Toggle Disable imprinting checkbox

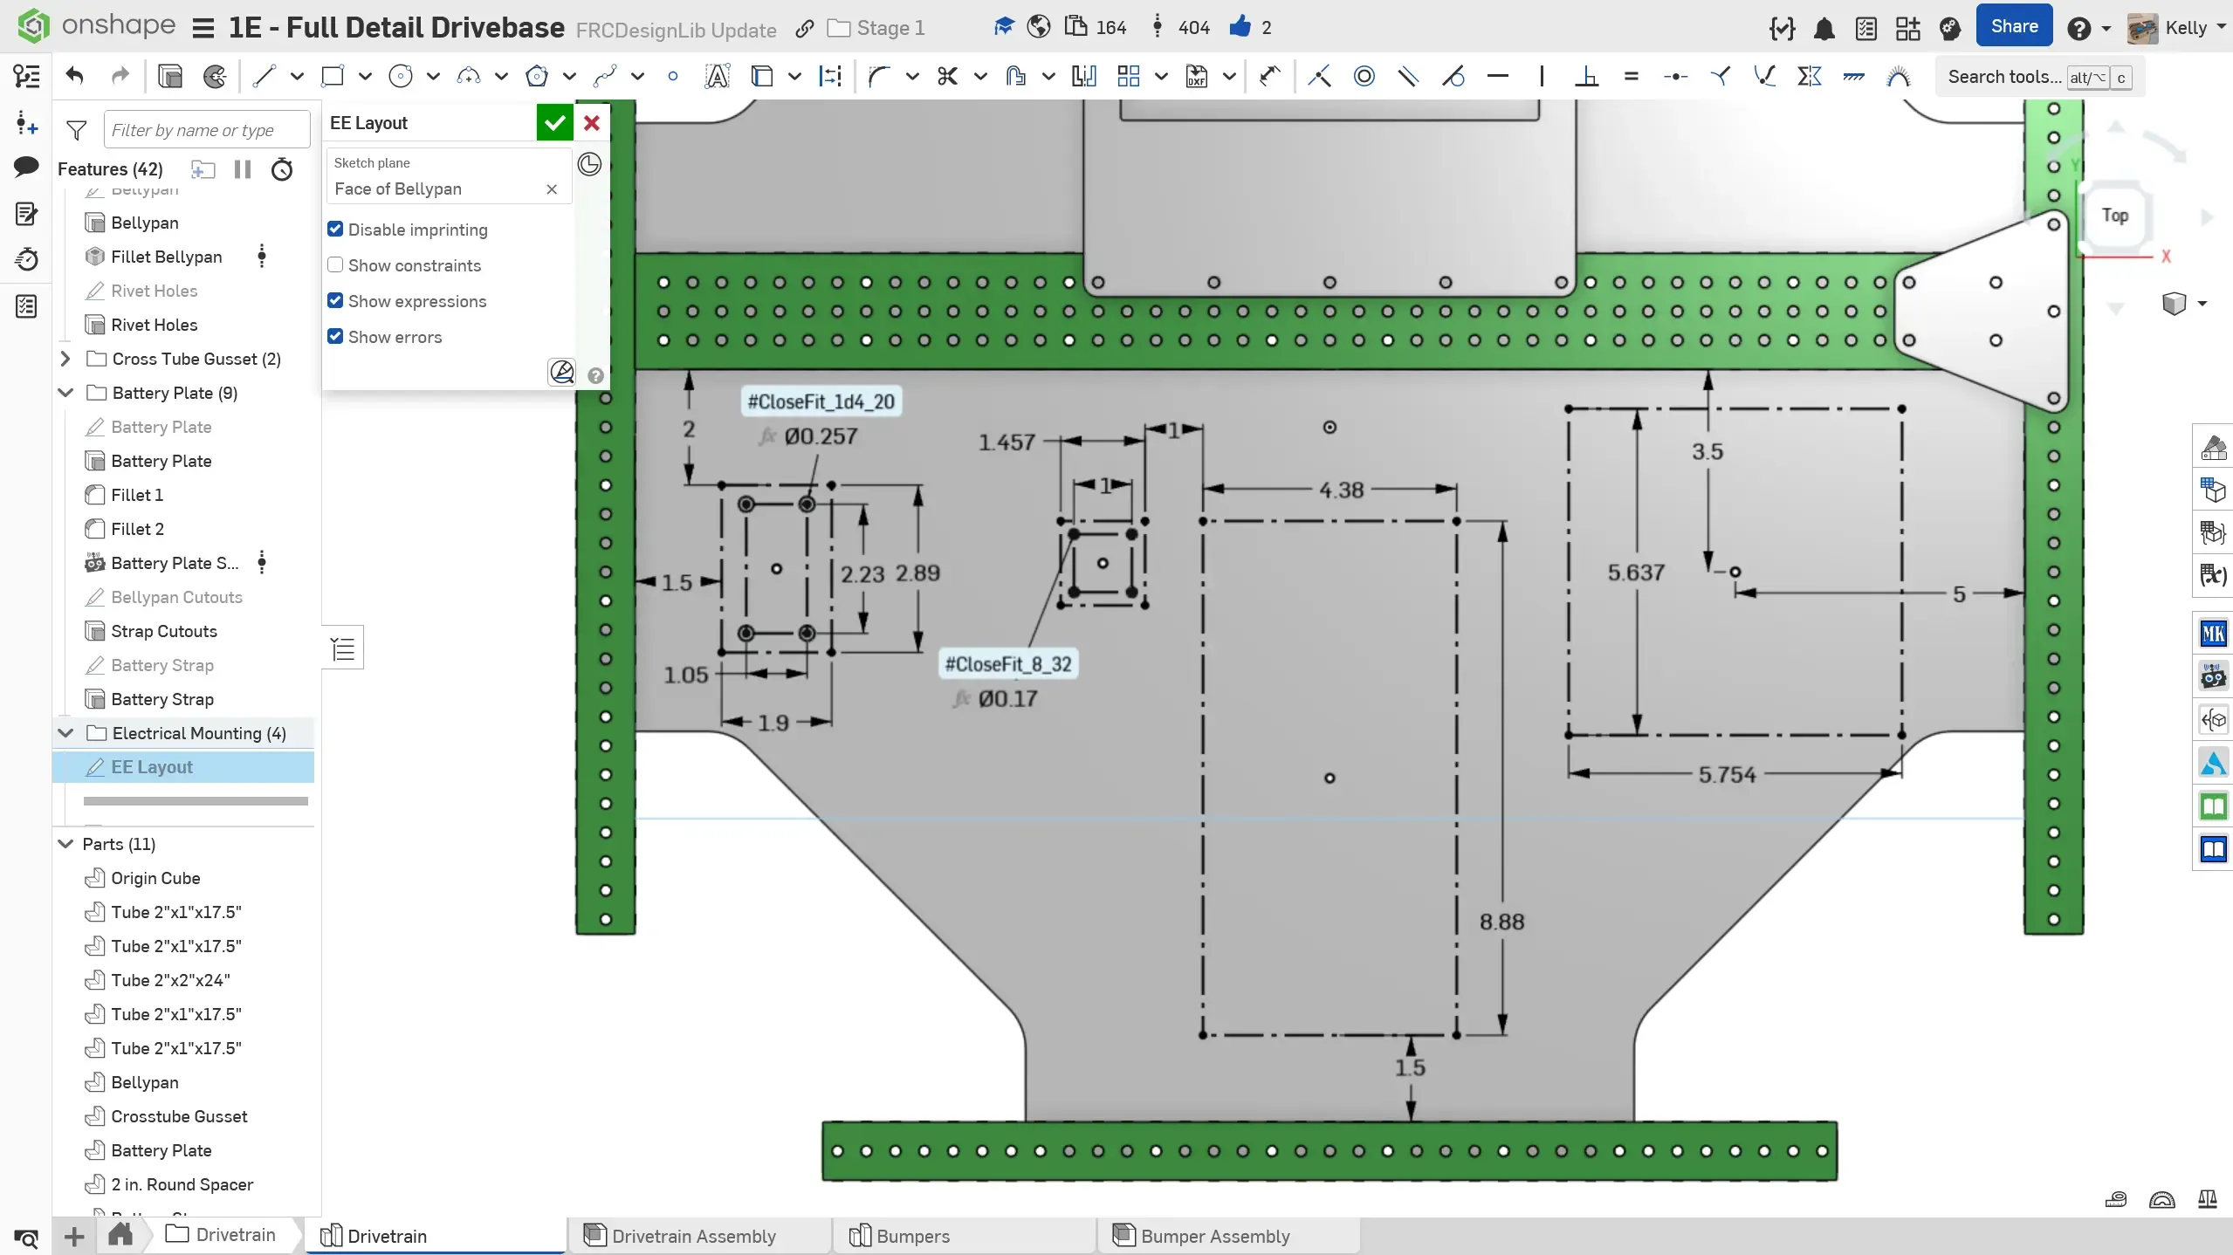coord(335,230)
